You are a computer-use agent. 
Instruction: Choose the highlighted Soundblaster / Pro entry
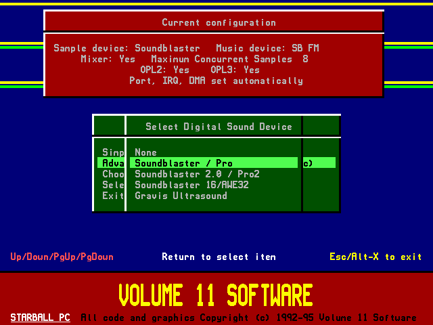pos(183,163)
